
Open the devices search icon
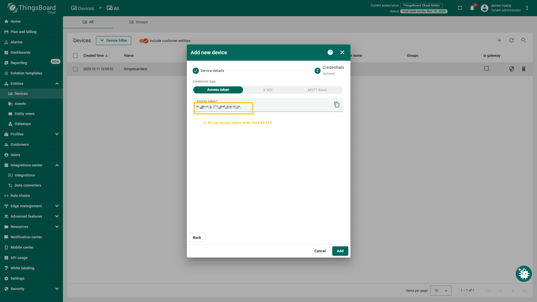pos(524,40)
